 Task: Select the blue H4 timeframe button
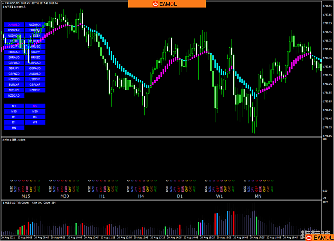(x=35, y=117)
